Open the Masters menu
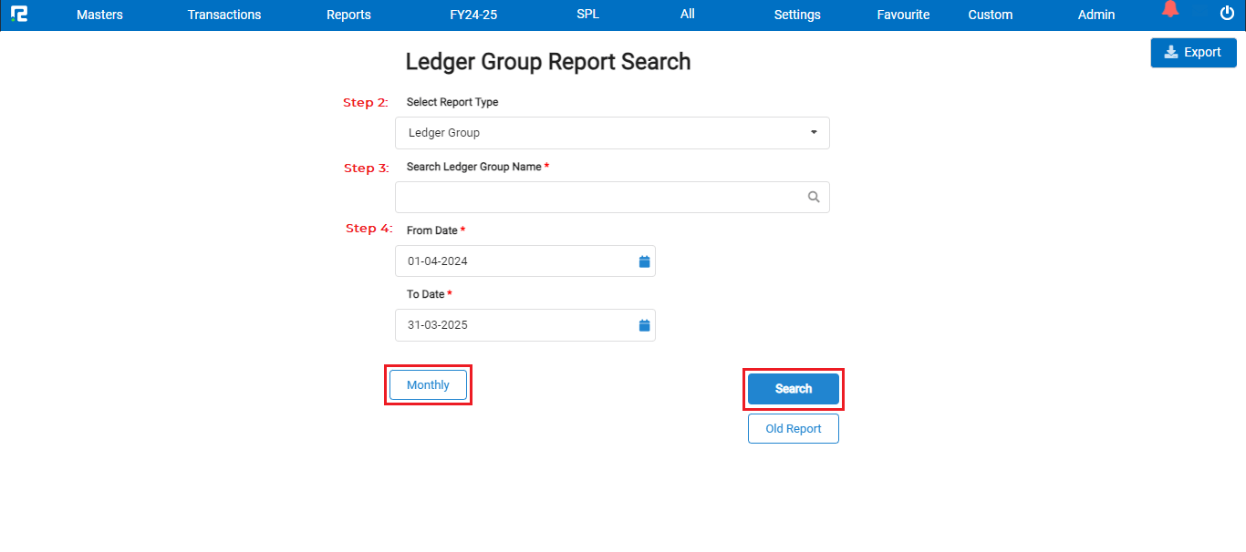The height and width of the screenshot is (552, 1246). click(x=99, y=15)
